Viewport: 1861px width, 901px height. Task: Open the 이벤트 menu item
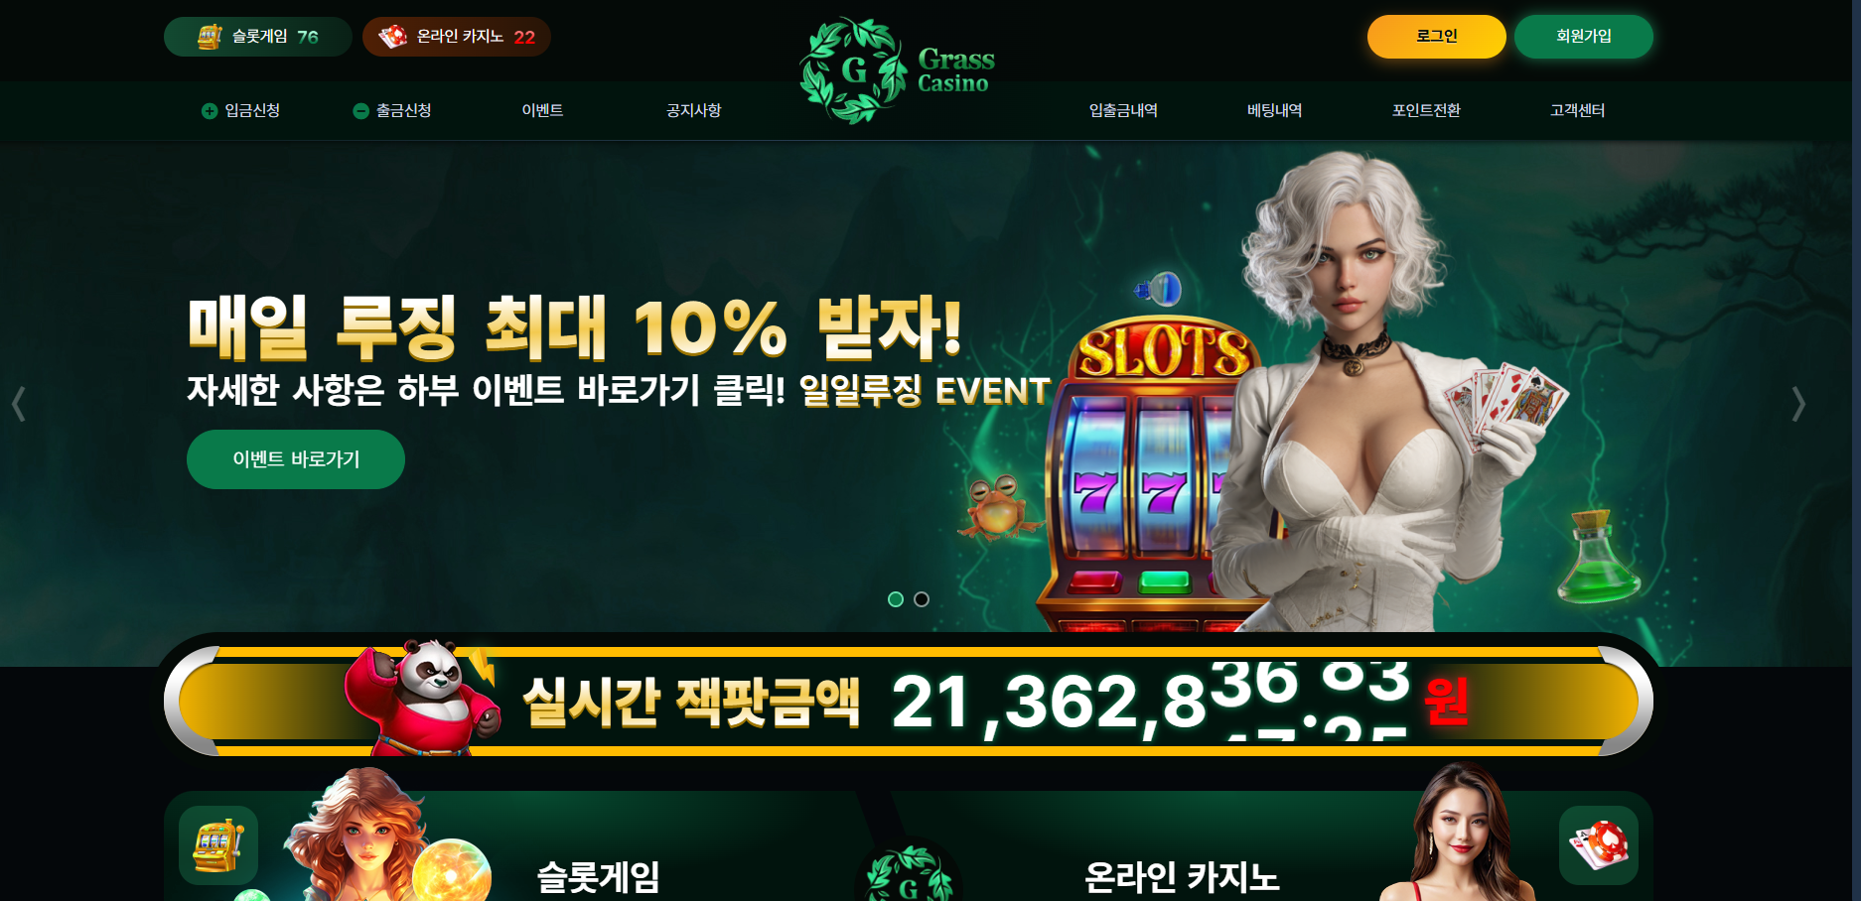coord(542,110)
